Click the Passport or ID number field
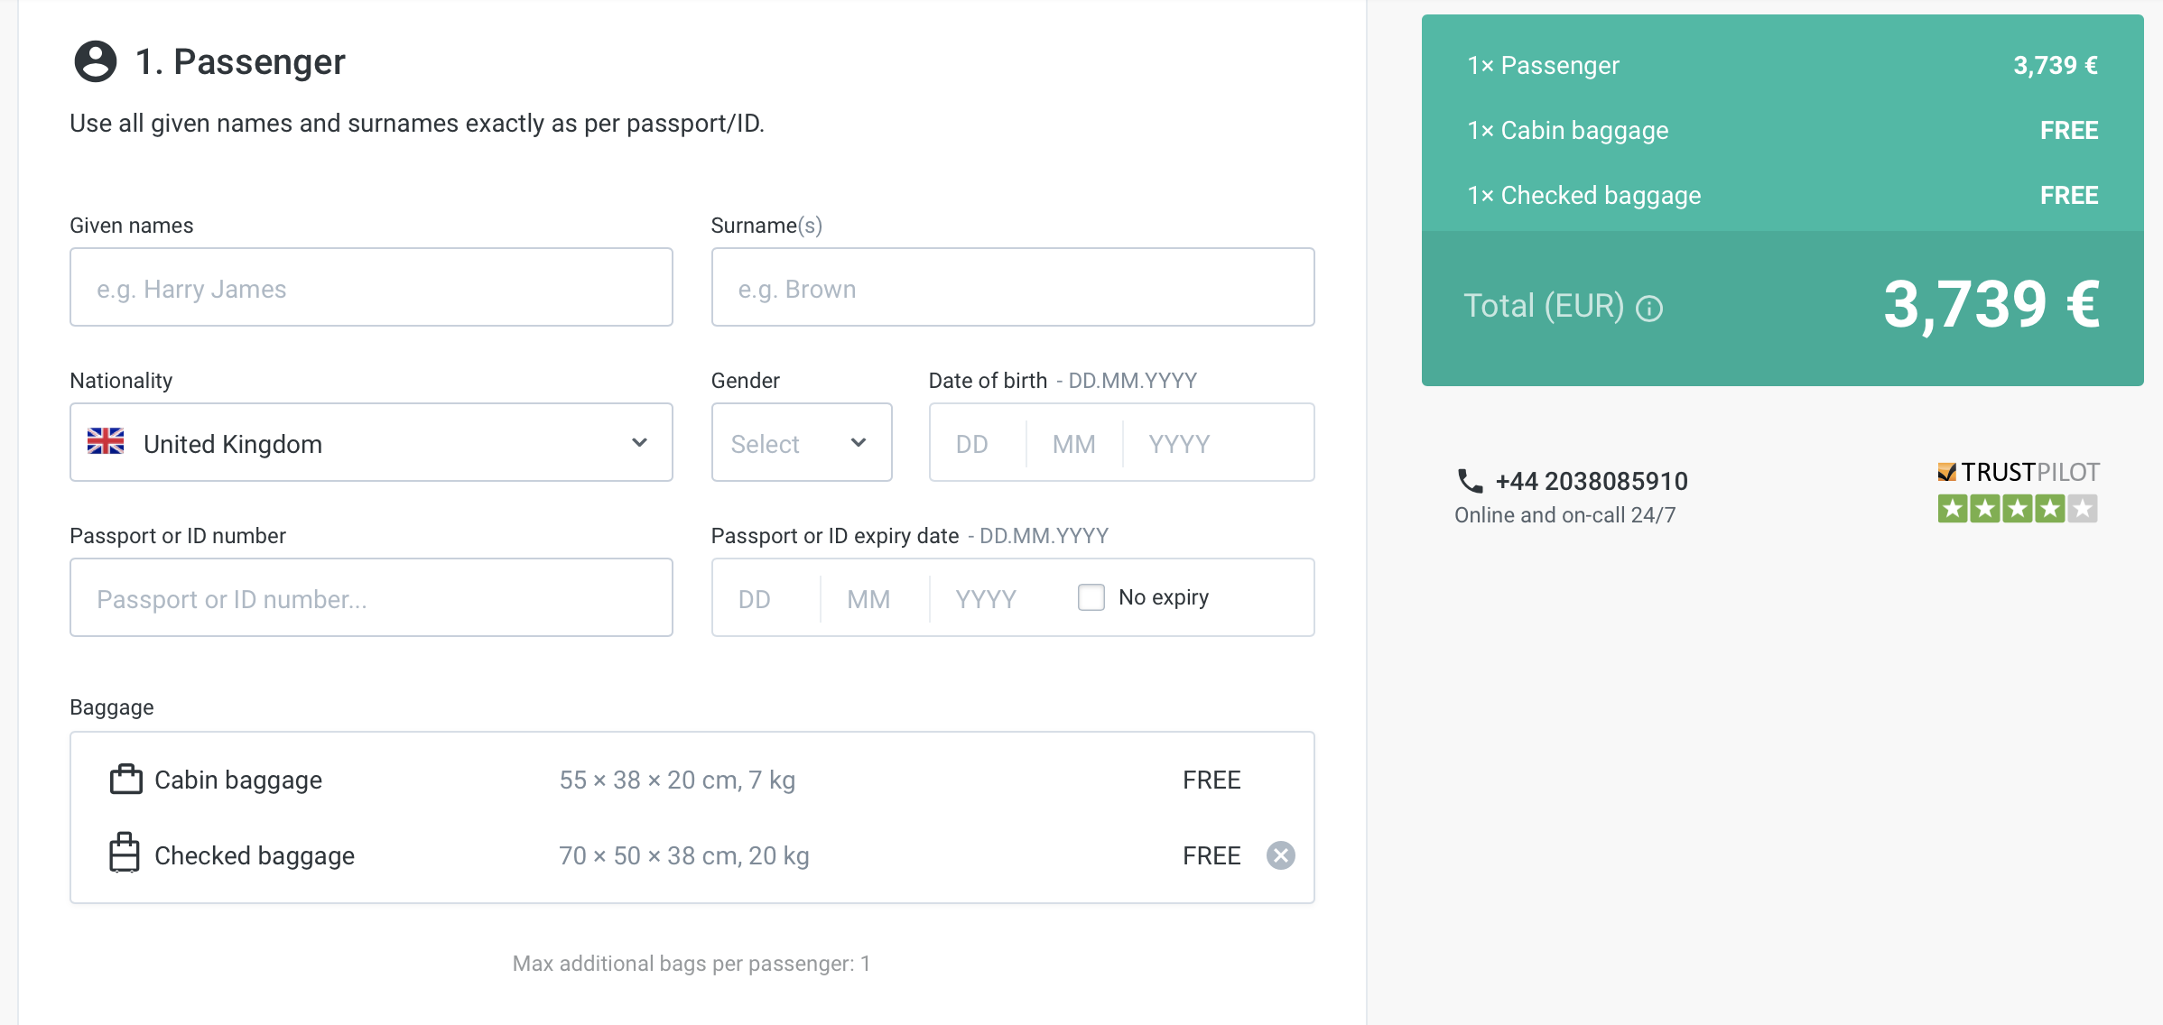 click(370, 598)
